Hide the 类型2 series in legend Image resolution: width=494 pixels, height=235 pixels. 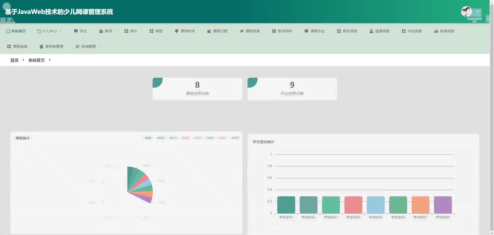click(x=160, y=138)
